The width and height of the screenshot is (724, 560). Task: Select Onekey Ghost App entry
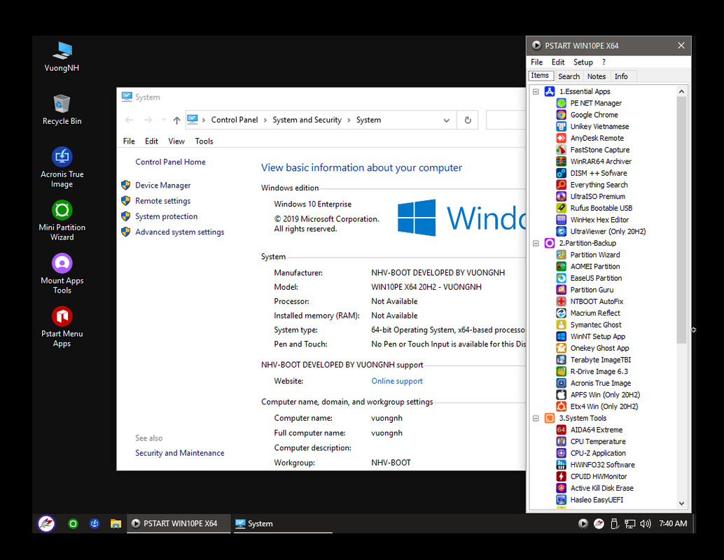[x=599, y=348]
